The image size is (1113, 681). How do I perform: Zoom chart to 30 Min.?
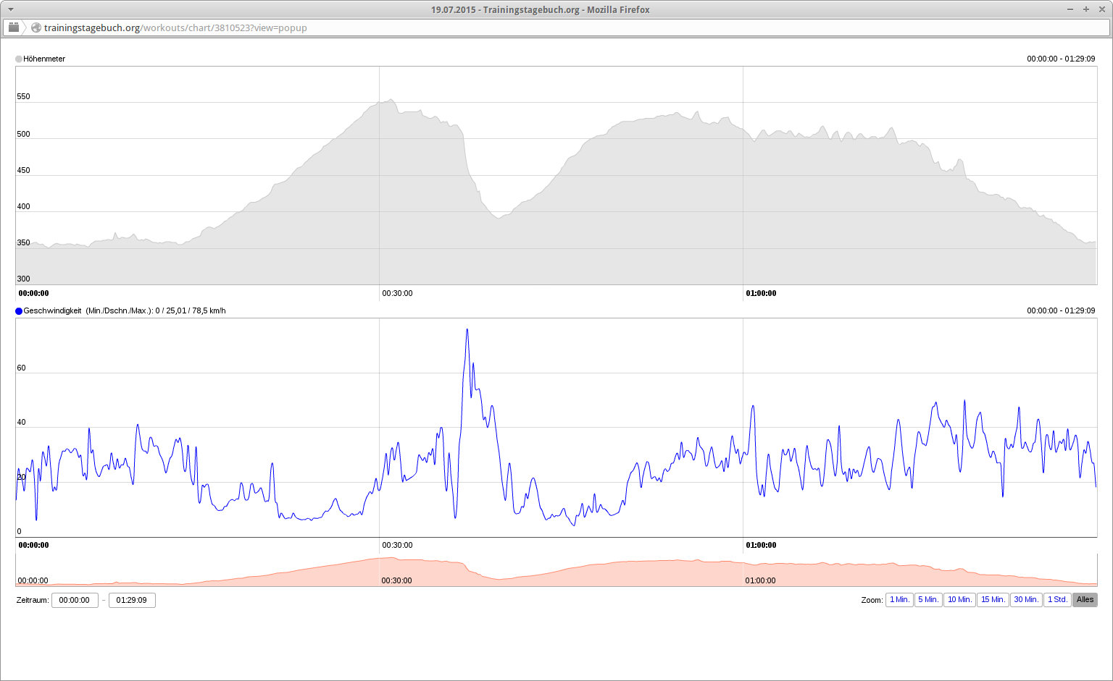(x=1026, y=600)
